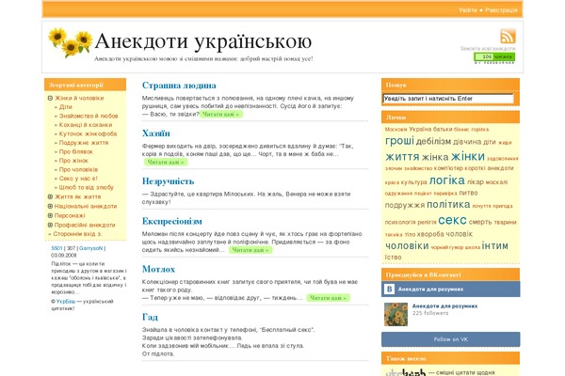Open the Анекдоти для розумних sunflower thumbnail
The height and width of the screenshot is (376, 565).
point(395,314)
